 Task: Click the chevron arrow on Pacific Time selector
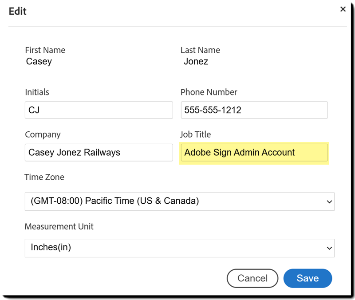pyautogui.click(x=329, y=201)
